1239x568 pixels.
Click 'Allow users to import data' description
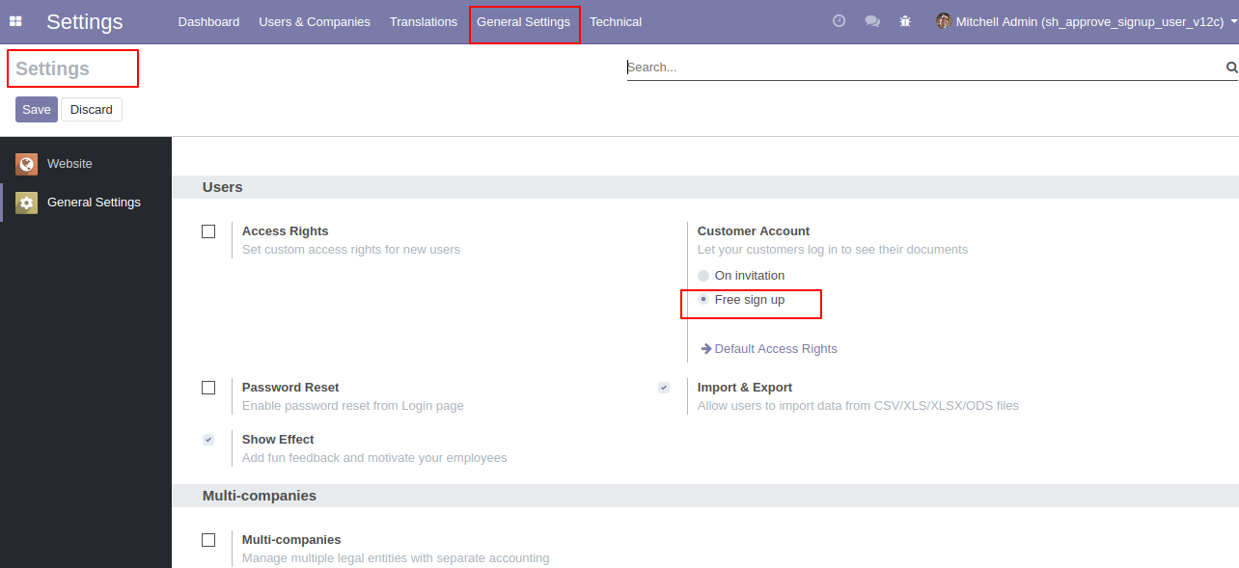(x=858, y=406)
